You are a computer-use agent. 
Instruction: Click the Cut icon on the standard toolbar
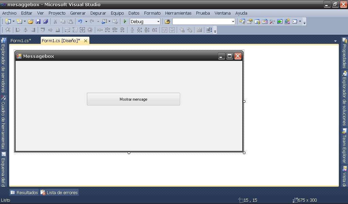[x=55, y=21]
